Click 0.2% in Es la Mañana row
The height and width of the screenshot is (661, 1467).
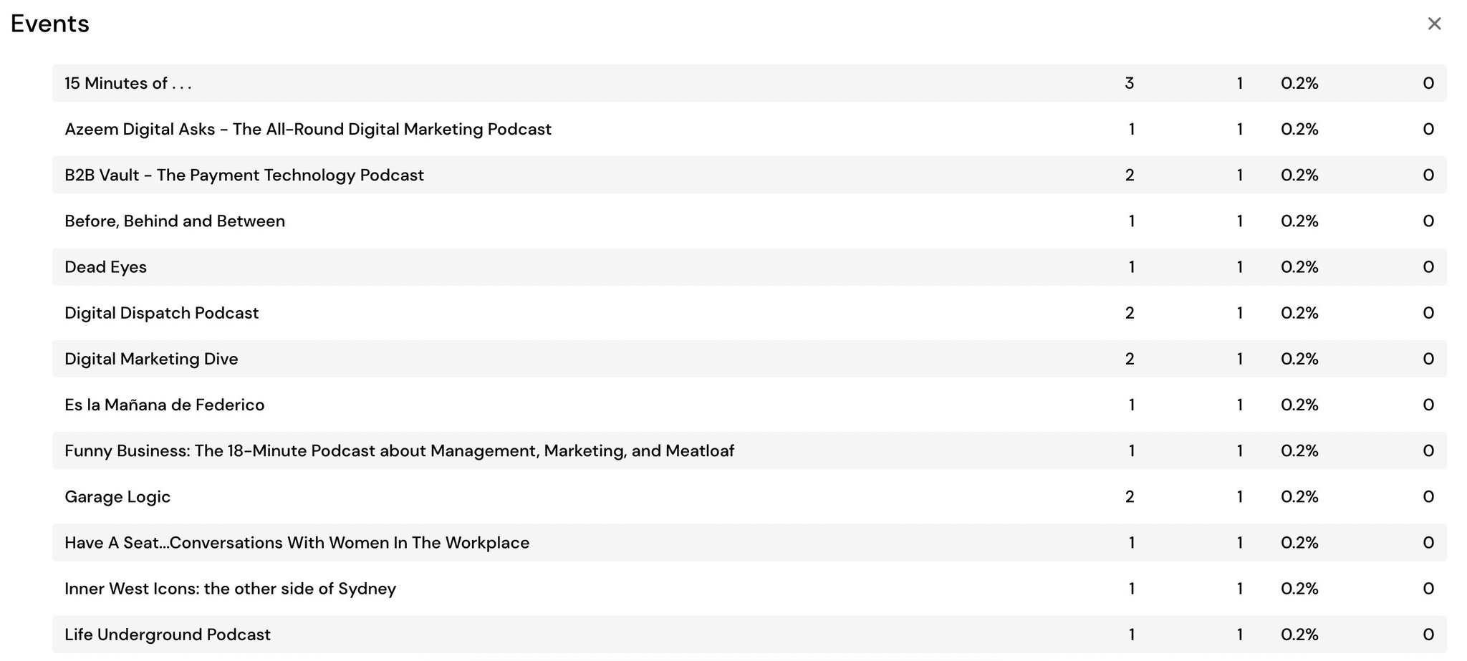coord(1299,405)
